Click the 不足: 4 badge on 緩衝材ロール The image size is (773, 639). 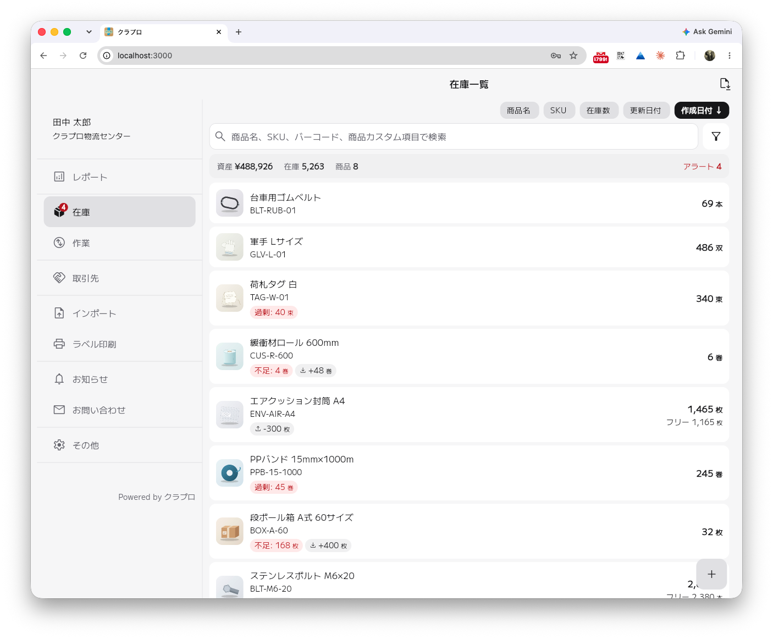pyautogui.click(x=271, y=371)
